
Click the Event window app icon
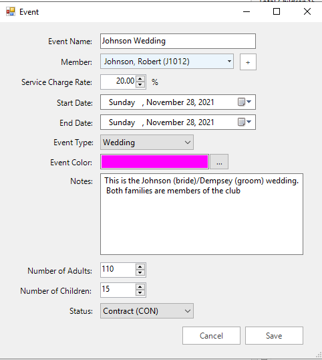11,11
